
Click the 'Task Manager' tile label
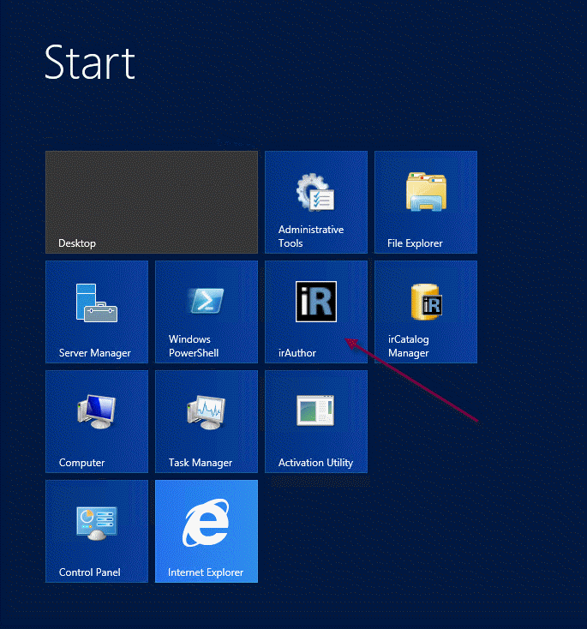tap(200, 463)
